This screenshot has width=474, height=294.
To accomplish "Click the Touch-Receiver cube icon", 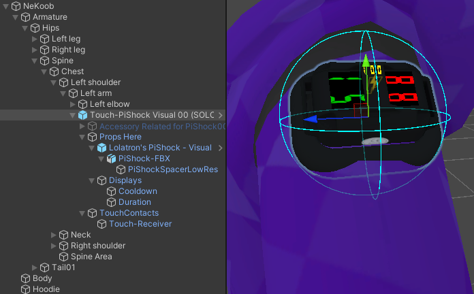I will click(x=101, y=224).
